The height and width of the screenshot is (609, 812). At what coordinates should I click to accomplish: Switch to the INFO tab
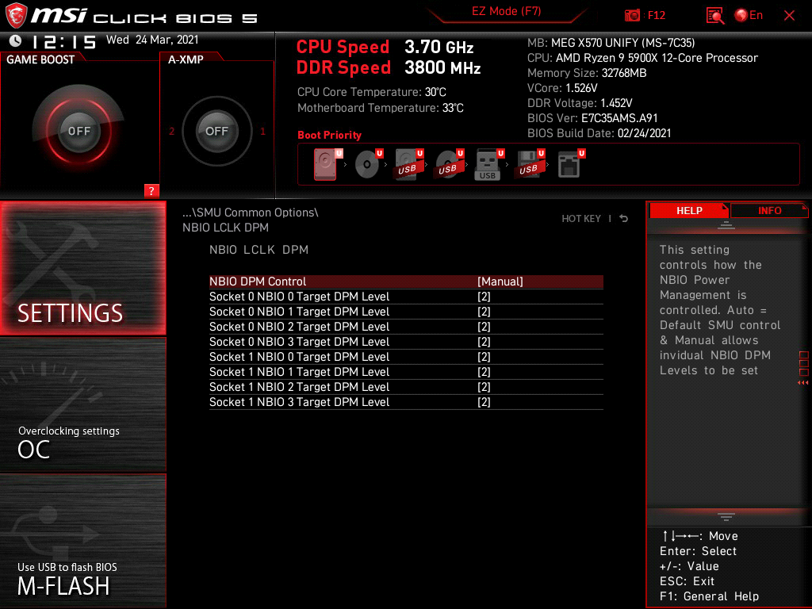[x=769, y=211]
